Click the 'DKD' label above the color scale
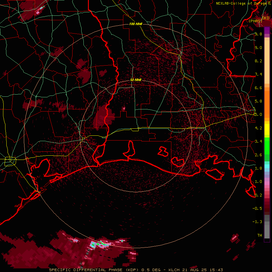This screenshot has width=272, height=272. (265, 18)
